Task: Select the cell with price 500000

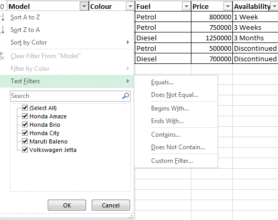Action: tap(212, 48)
